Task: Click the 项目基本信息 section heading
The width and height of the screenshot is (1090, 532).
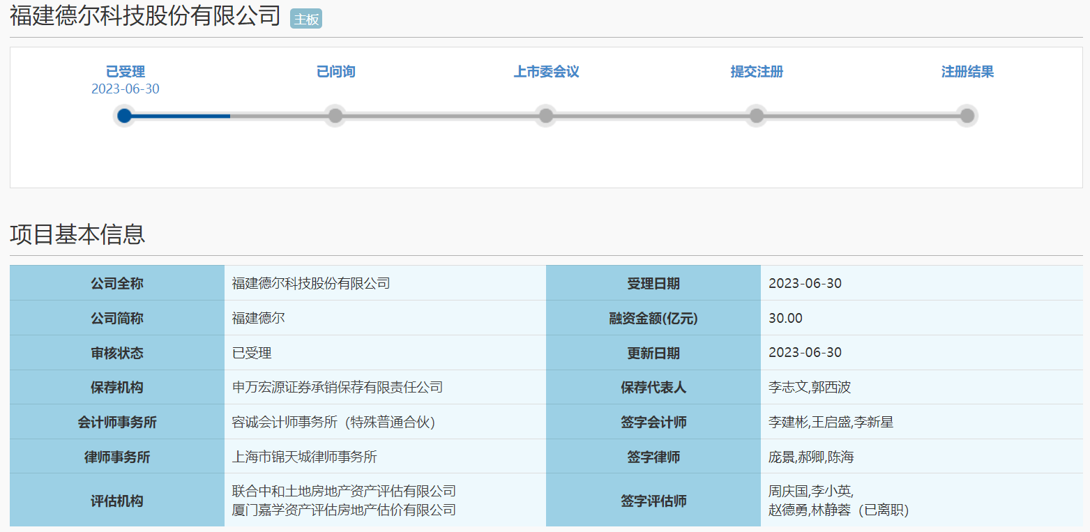Action: (77, 234)
